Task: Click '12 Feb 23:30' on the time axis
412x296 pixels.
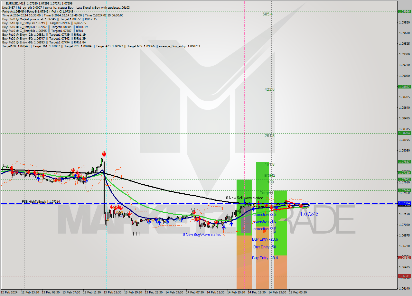Action: click(30, 292)
